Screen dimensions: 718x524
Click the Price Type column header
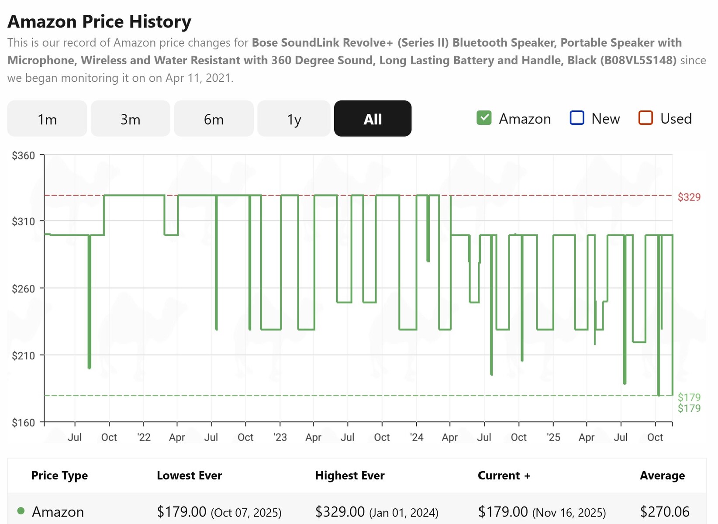pyautogui.click(x=59, y=476)
